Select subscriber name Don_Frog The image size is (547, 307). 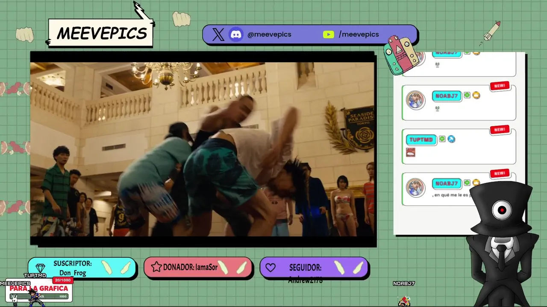tap(73, 273)
